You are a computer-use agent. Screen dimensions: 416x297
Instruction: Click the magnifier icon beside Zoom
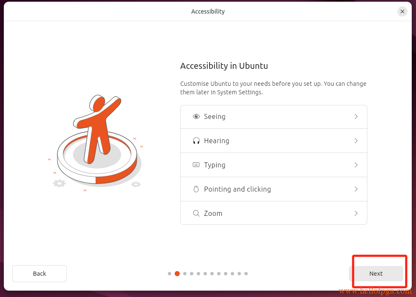tap(196, 213)
